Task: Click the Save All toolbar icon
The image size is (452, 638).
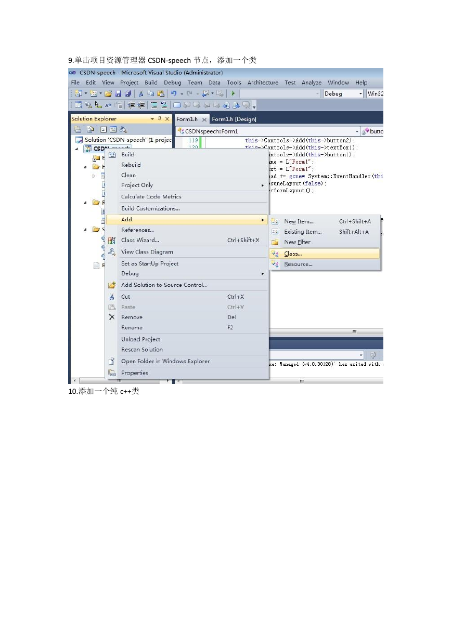Action: pos(127,94)
